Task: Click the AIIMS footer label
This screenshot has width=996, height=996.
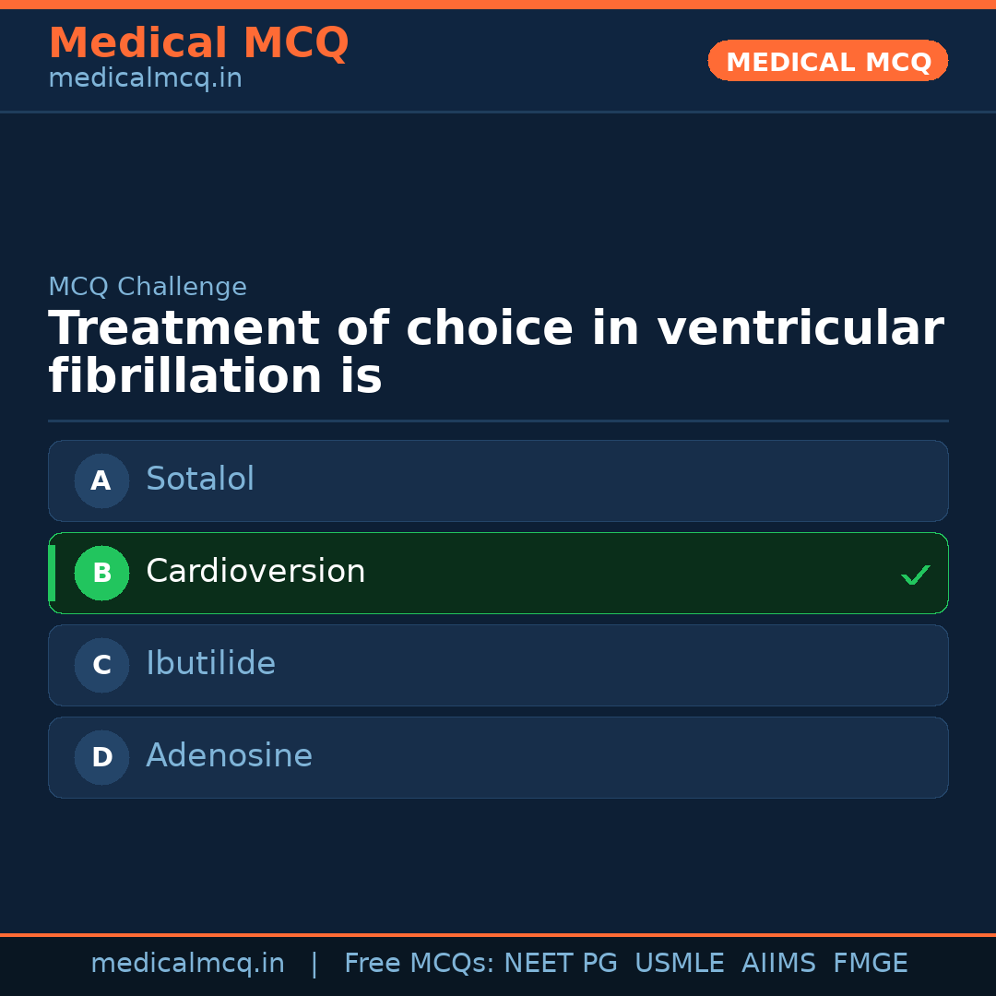Action: [x=779, y=963]
